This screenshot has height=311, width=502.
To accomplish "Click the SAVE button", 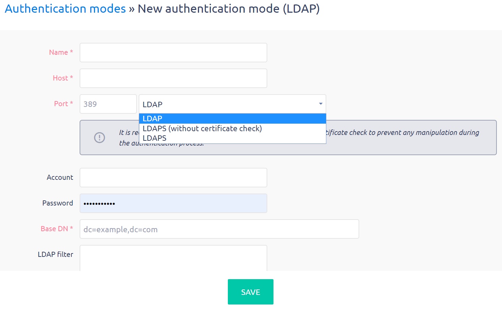I will point(250,291).
